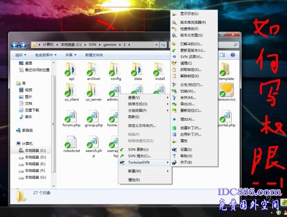Choose SVN 提交 from context menu
The image size is (287, 217).
pyautogui.click(x=139, y=156)
